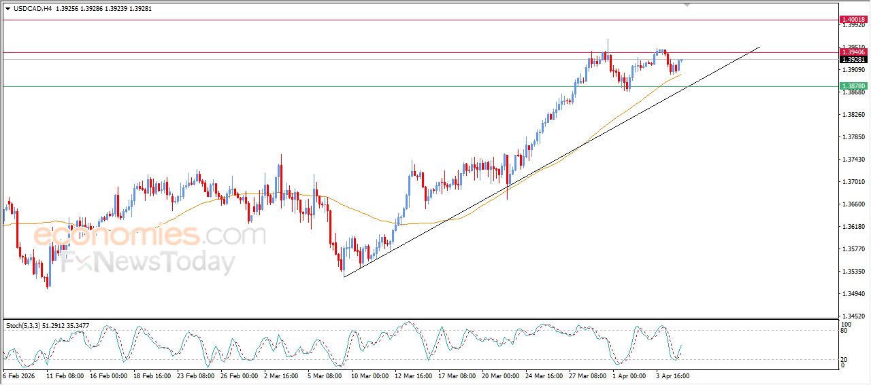Viewport: 871px width, 385px height.
Task: Click the chart shift triangle marker at top
Action: 687,3
